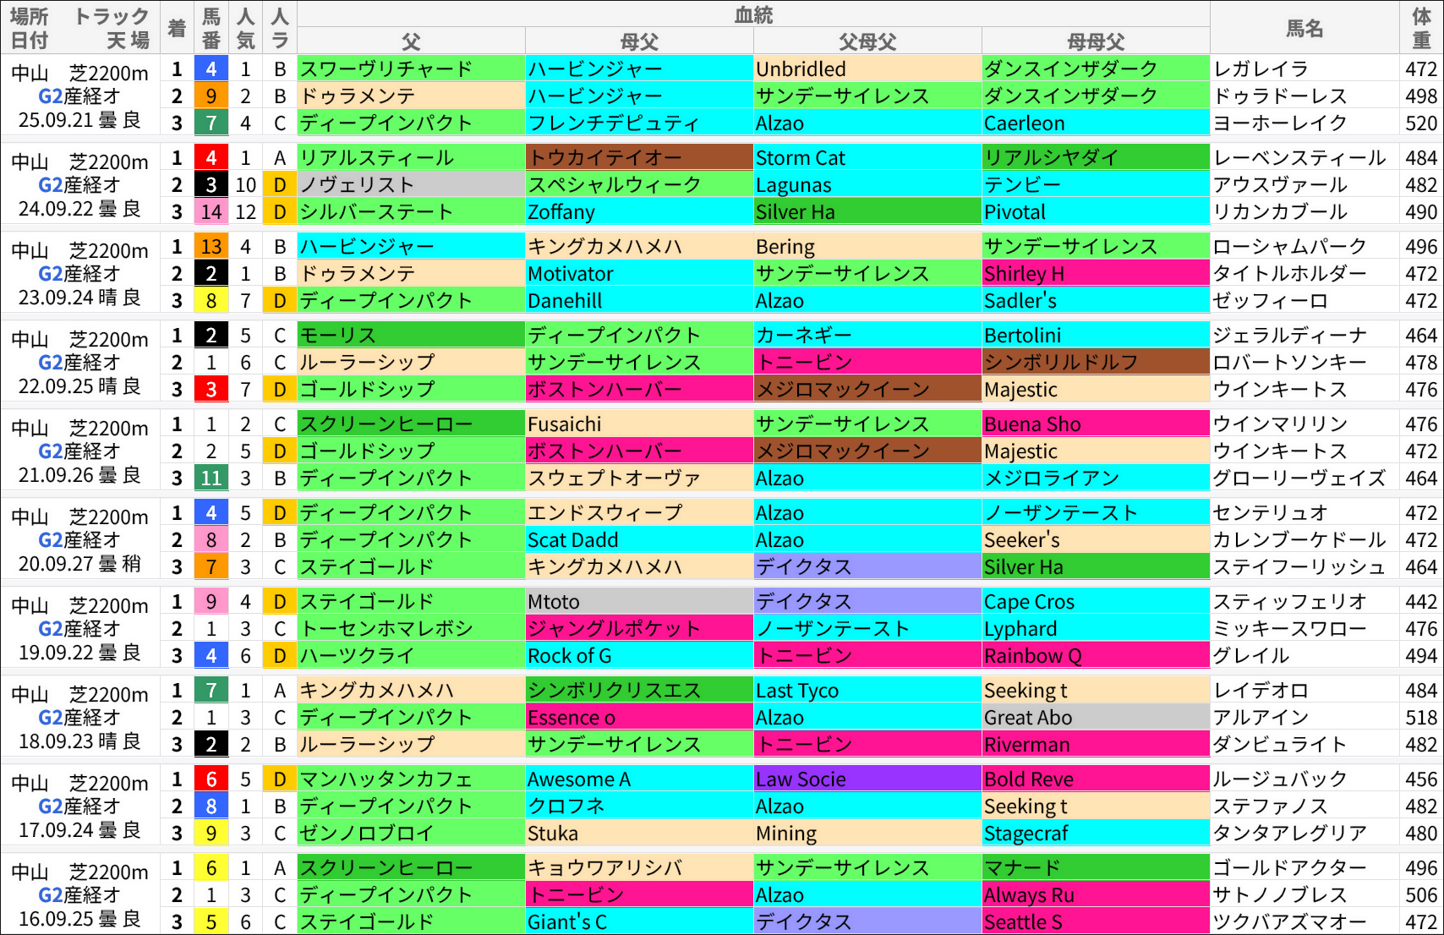Click the Lagunas cell

coord(867,185)
